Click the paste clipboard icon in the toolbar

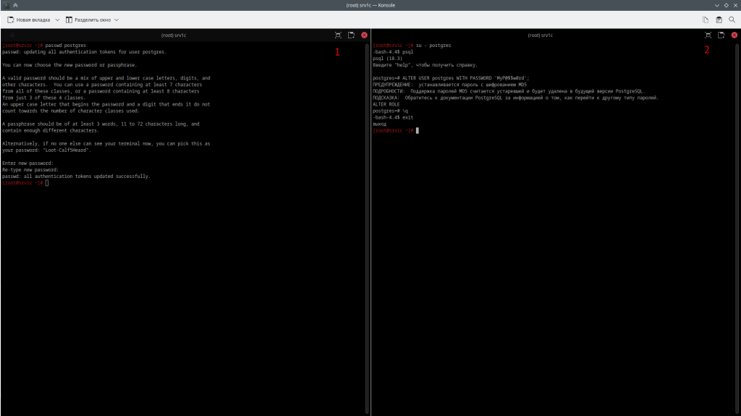pyautogui.click(x=719, y=20)
